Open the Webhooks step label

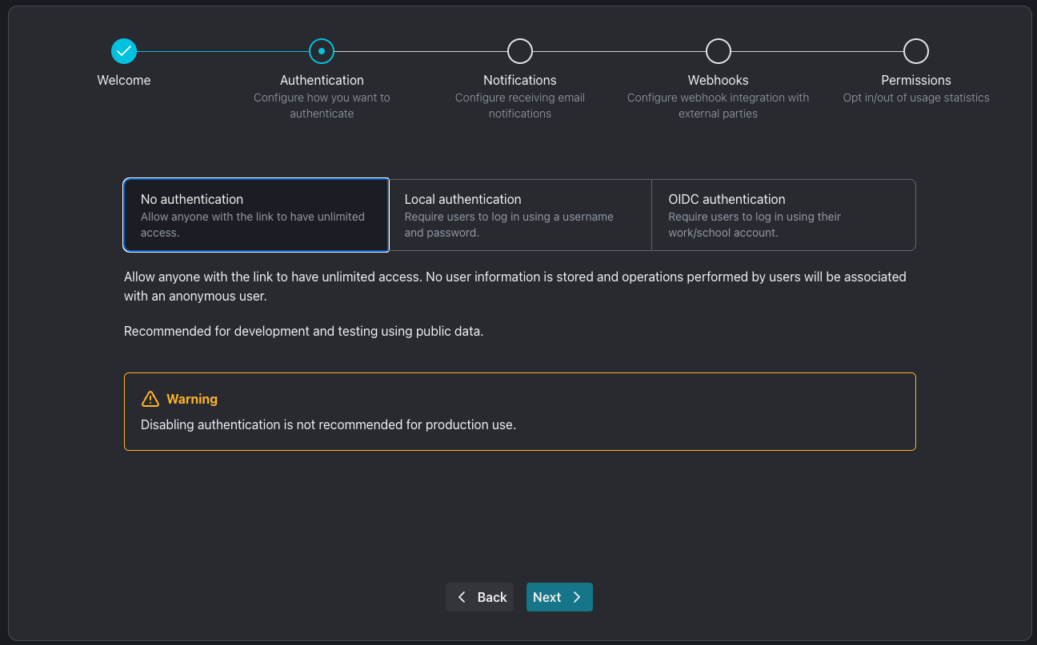tap(719, 80)
